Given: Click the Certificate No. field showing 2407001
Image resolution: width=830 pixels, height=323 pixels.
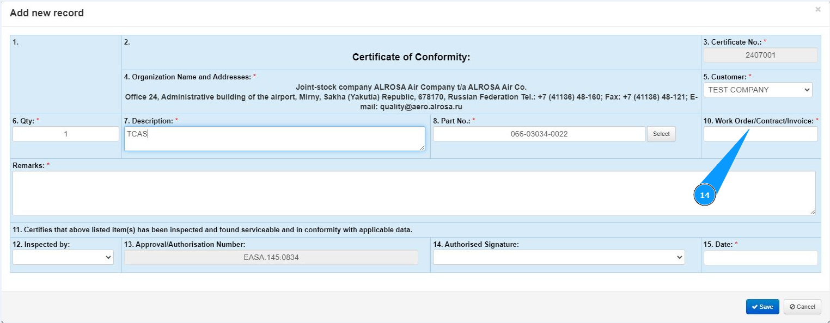Looking at the screenshot, I should point(760,55).
